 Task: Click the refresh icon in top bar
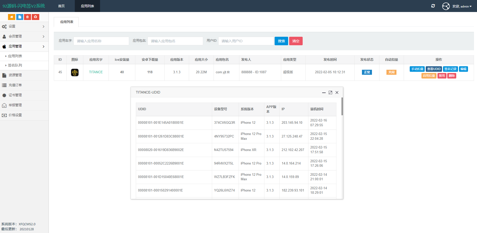click(x=433, y=6)
